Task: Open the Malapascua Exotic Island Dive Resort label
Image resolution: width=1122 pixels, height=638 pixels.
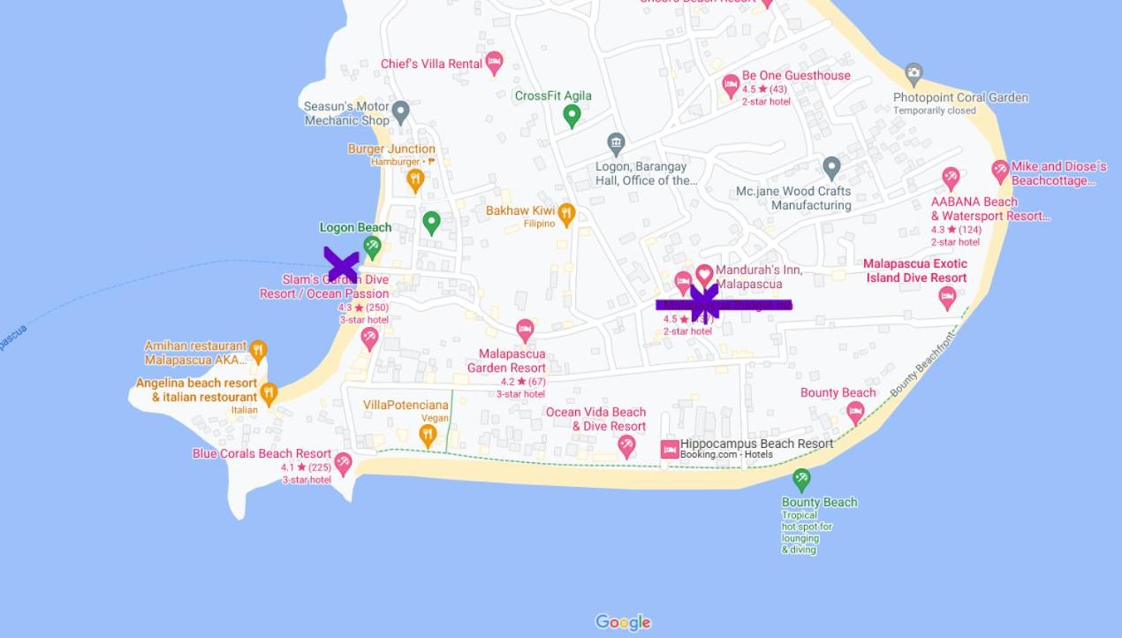Action: (x=915, y=270)
